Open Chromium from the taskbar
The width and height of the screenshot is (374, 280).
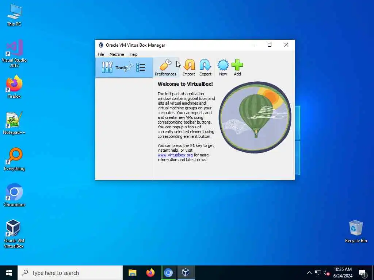168,273
